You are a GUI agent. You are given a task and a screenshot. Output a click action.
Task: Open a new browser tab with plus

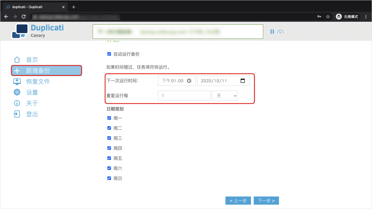pyautogui.click(x=74, y=7)
